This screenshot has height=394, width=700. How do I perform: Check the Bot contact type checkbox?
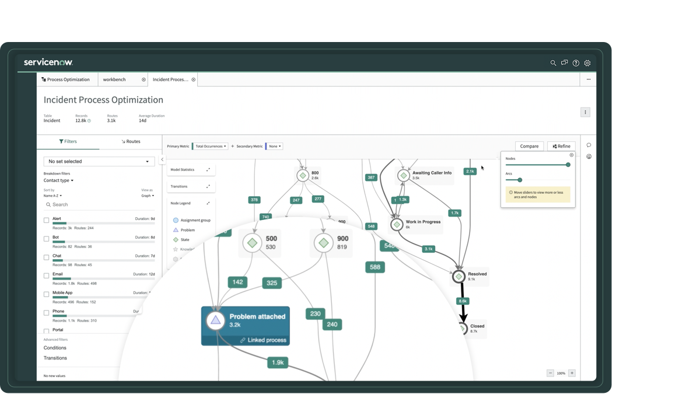pos(47,239)
